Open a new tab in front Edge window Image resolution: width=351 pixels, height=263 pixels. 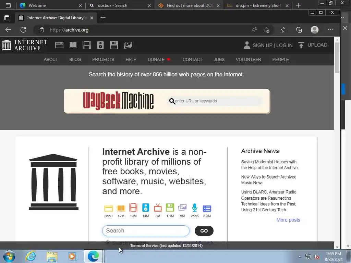(103, 18)
